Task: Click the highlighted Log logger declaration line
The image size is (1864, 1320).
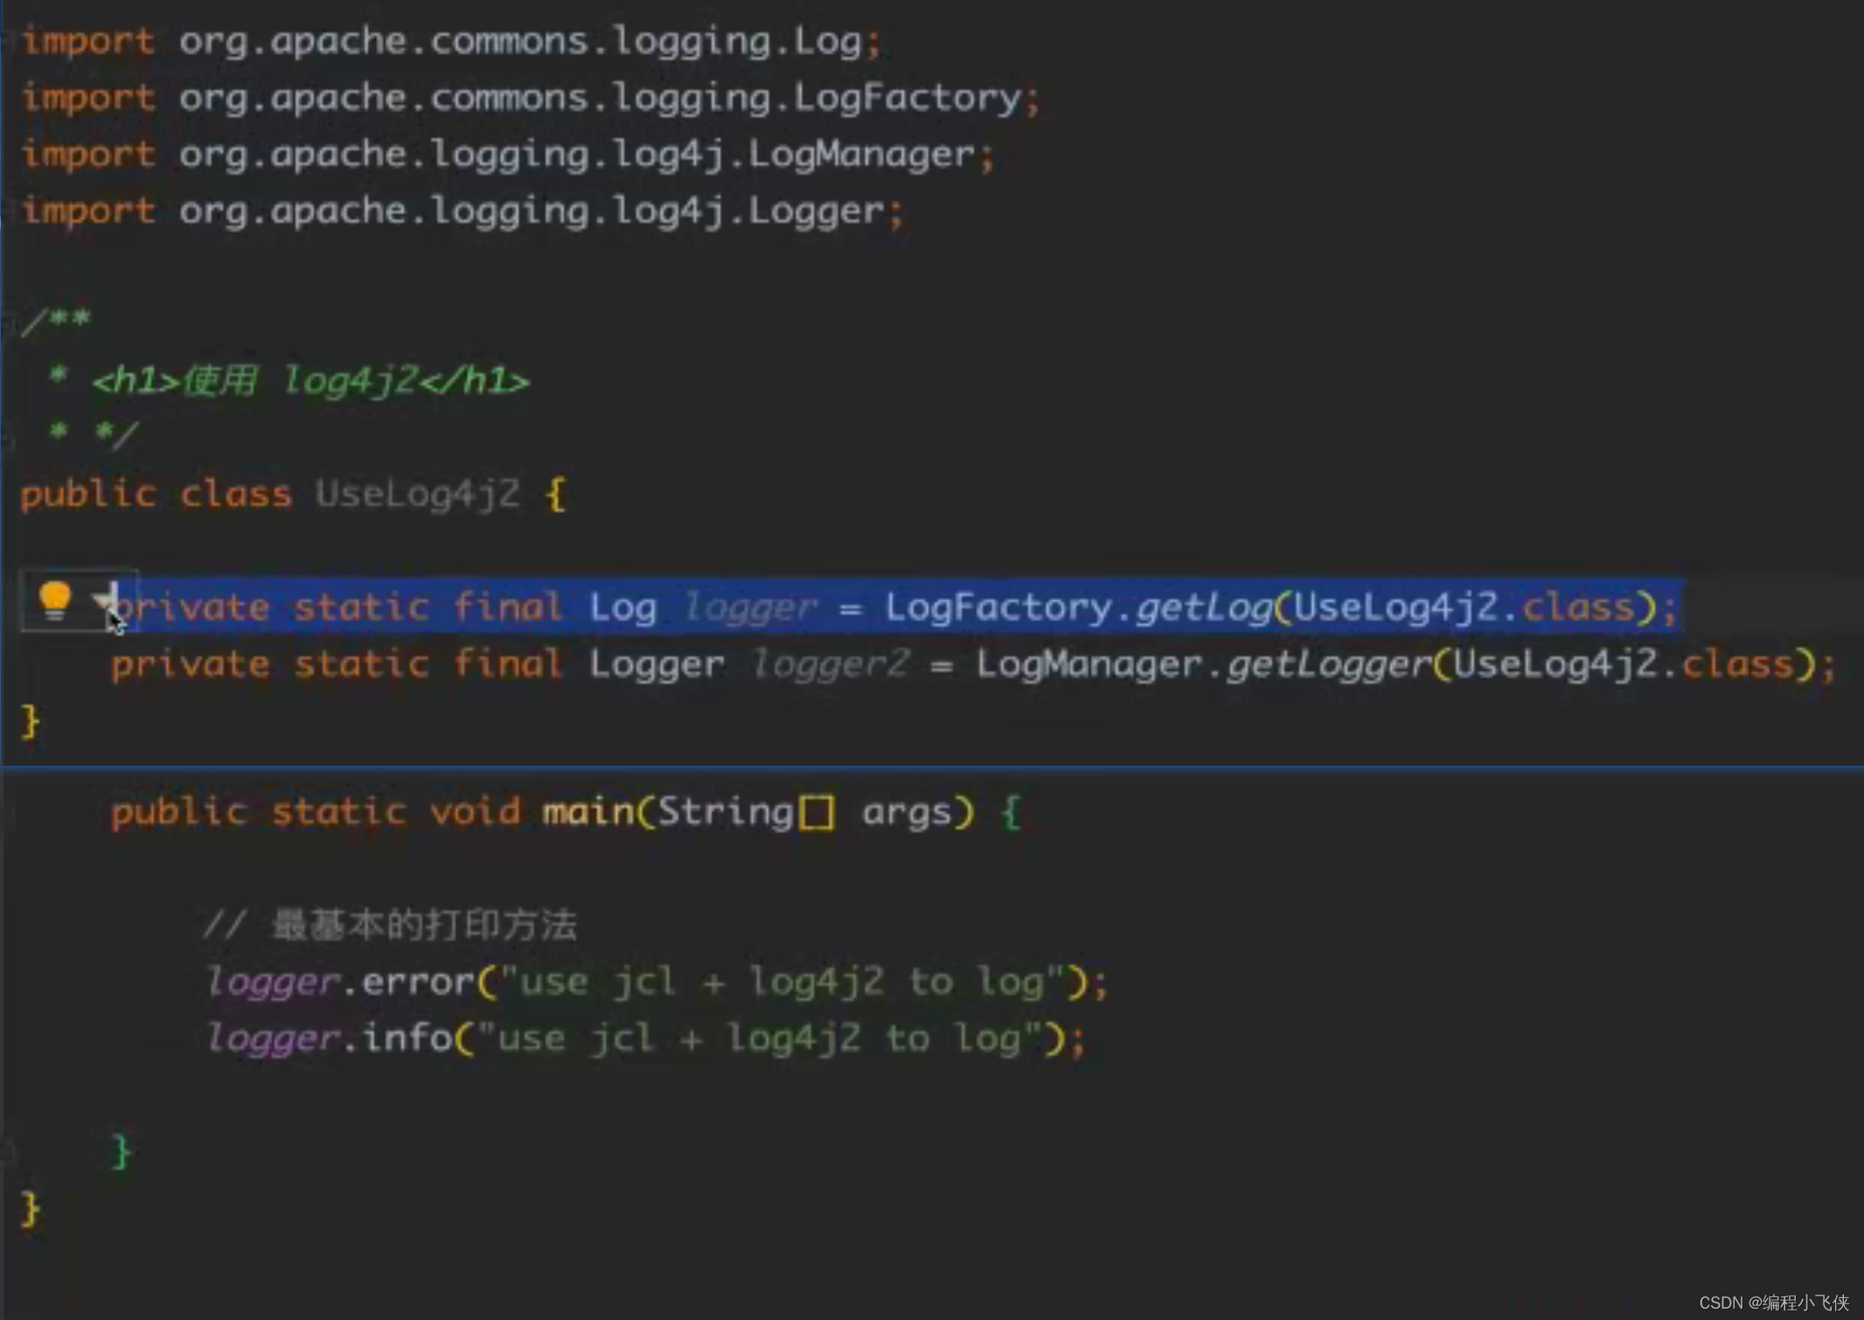Action: pos(895,607)
